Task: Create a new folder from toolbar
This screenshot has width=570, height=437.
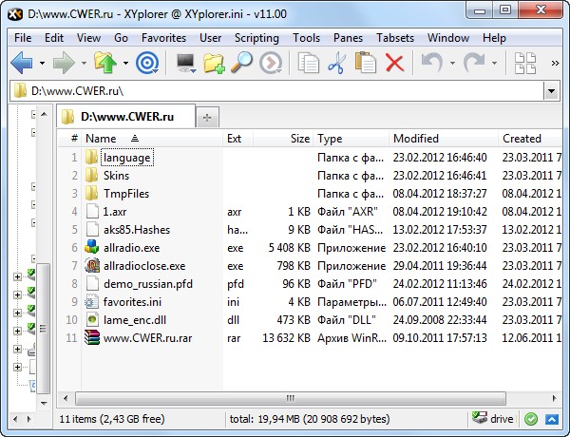Action: [214, 64]
